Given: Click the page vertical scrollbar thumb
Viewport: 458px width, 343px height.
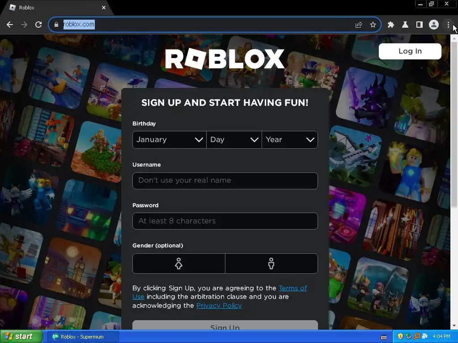Looking at the screenshot, I should 454,125.
